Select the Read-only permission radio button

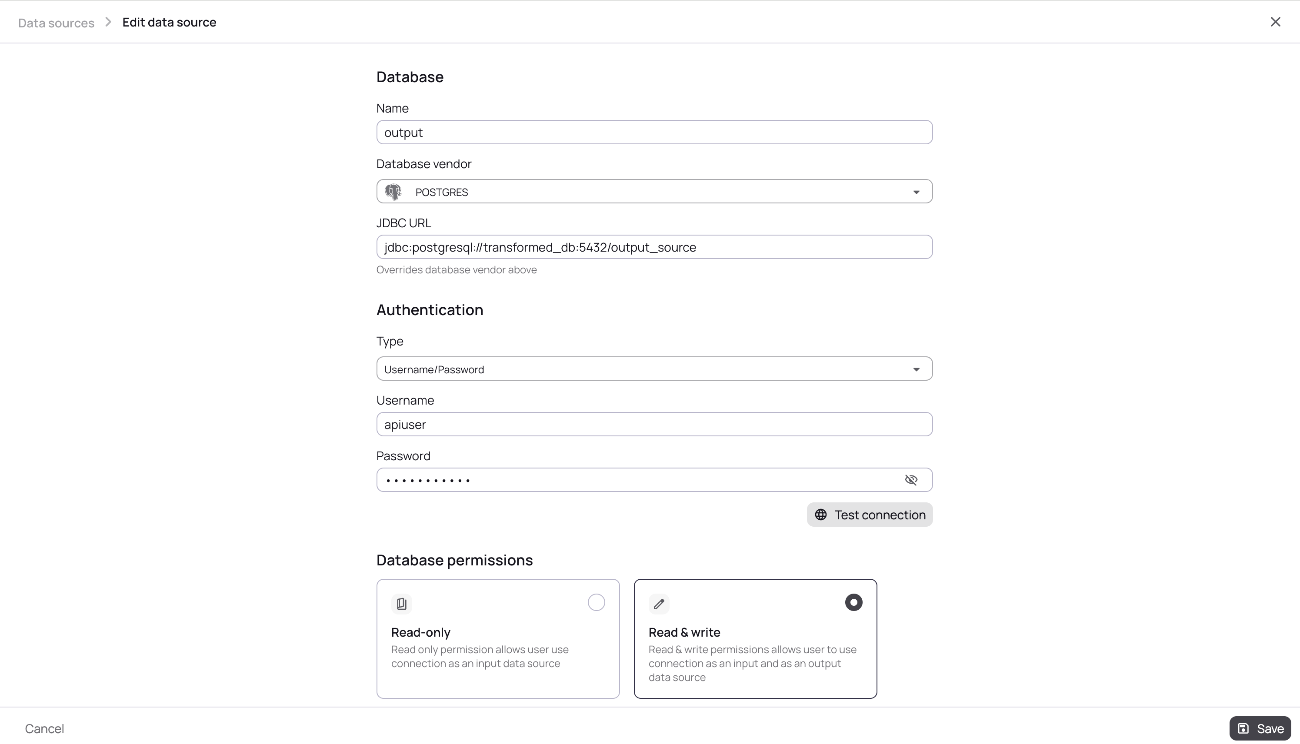point(596,602)
